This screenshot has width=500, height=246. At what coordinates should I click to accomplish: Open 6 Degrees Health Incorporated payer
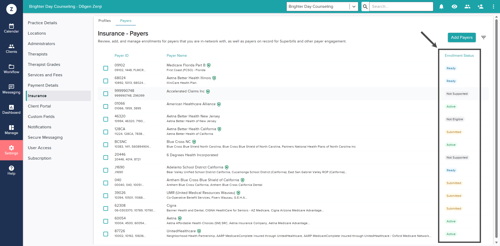click(192, 155)
